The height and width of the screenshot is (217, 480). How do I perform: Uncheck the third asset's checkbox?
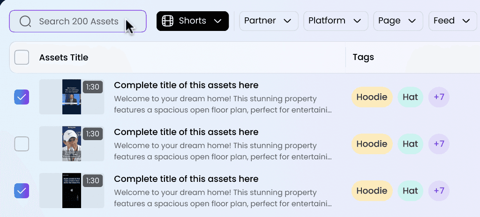click(22, 191)
